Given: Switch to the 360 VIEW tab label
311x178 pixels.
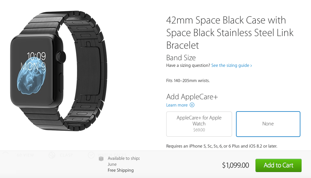Looking at the screenshot, I should tap(25, 155).
